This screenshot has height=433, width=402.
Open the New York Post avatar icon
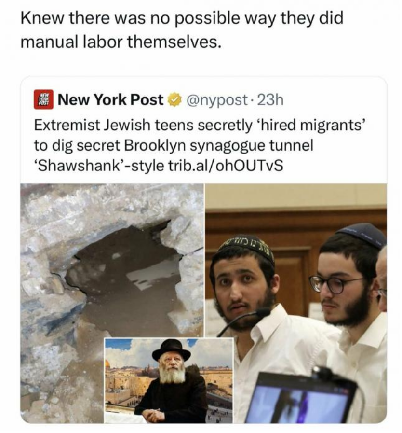43,100
